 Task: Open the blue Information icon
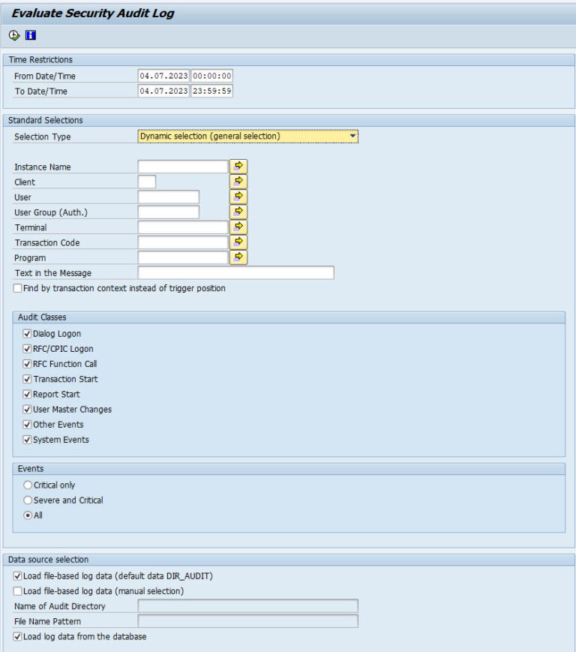[31, 35]
